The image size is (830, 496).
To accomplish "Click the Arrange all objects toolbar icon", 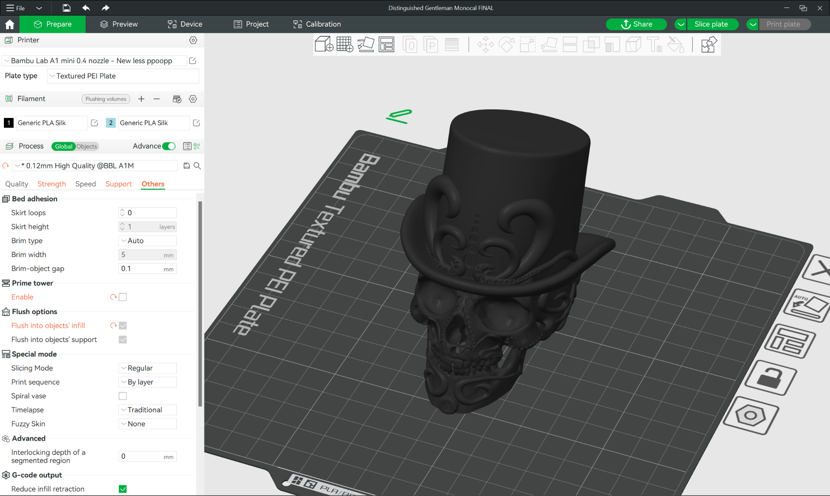I will coord(386,44).
